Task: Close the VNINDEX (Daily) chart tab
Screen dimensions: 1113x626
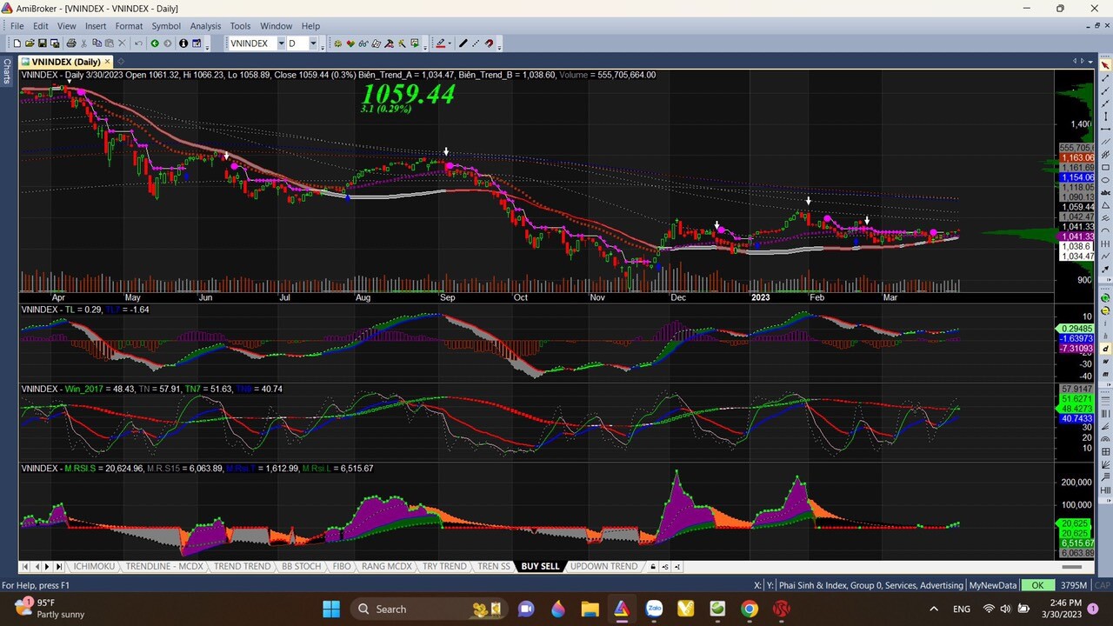Action: coord(108,62)
